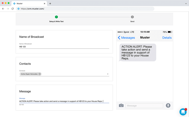The height and width of the screenshot is (117, 189).
Task: Click step 2 Send circle
Action: (x=132, y=17)
